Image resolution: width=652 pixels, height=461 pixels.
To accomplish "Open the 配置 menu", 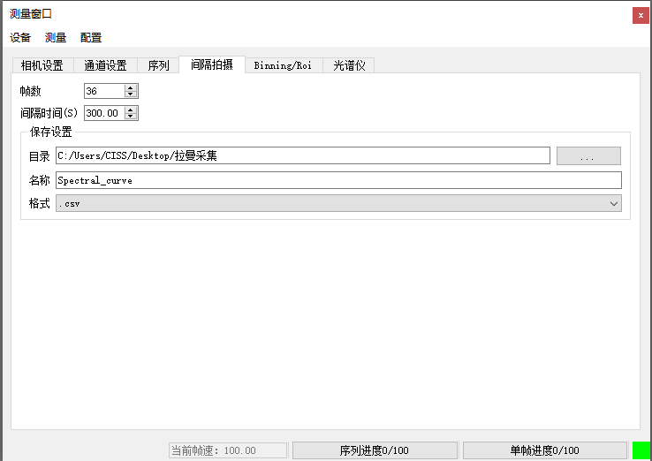I will point(91,37).
